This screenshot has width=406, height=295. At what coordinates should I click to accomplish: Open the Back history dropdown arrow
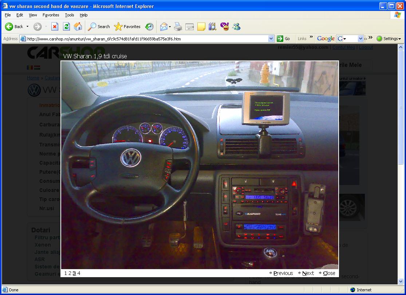pyautogui.click(x=27, y=27)
